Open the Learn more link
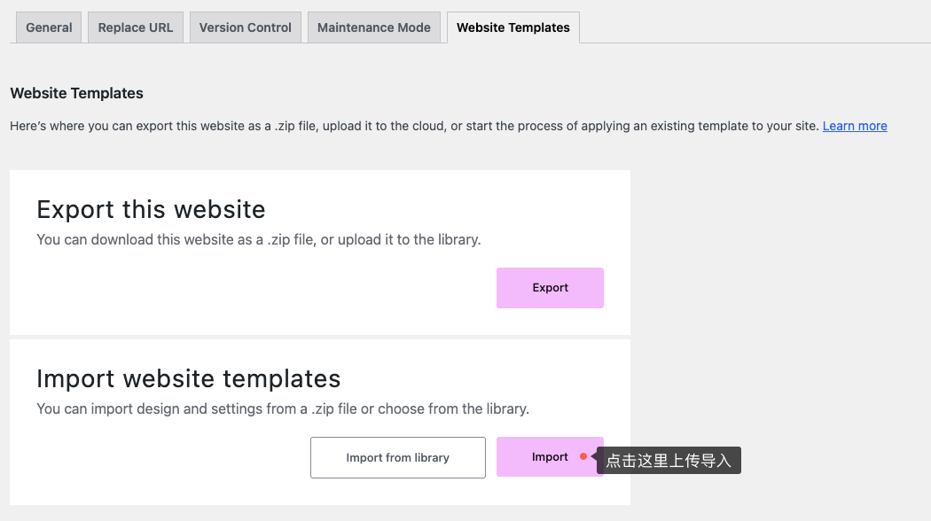The image size is (931, 521). [855, 126]
